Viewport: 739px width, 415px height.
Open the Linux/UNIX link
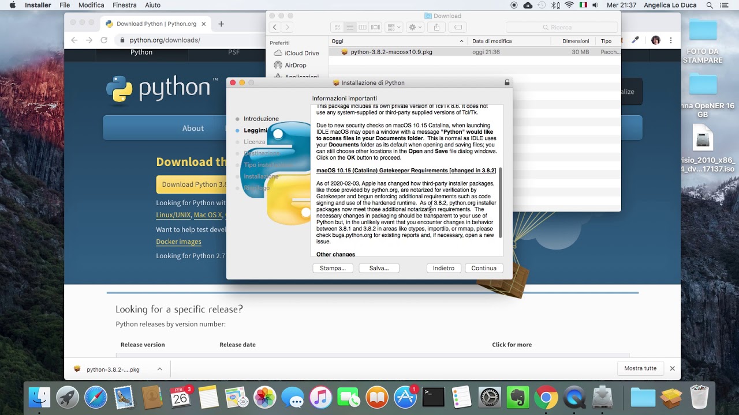173,214
